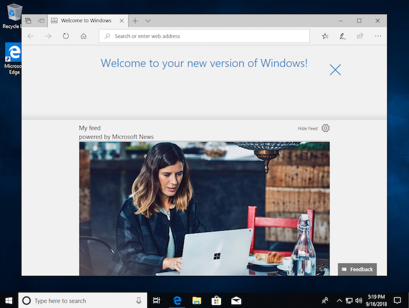The height and width of the screenshot is (308, 409).
Task: Open Microsoft Store from the taskbar
Action: 216,301
